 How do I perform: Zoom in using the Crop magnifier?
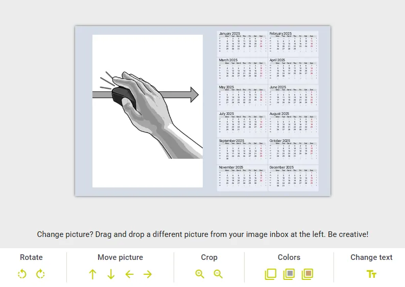[x=200, y=274]
